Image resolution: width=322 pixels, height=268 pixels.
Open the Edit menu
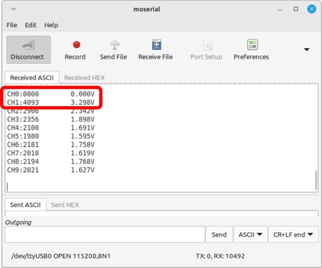point(31,25)
